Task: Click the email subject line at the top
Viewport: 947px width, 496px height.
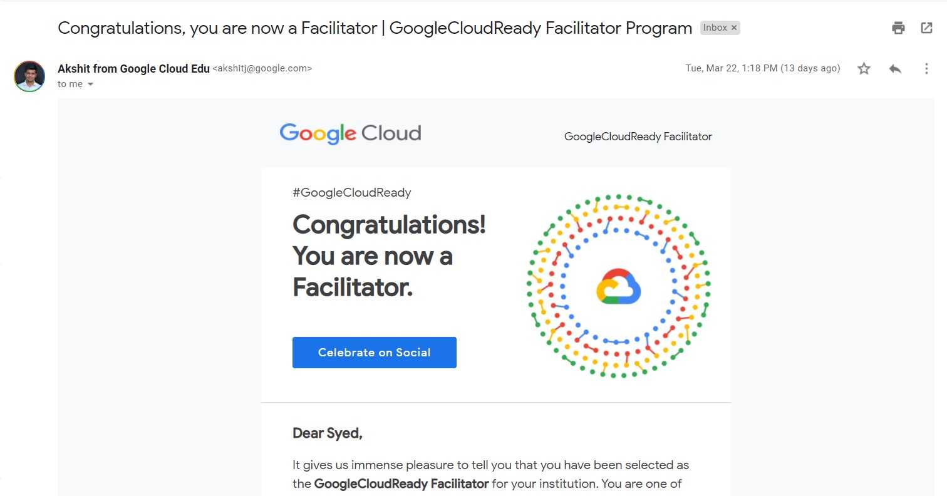Action: [375, 28]
